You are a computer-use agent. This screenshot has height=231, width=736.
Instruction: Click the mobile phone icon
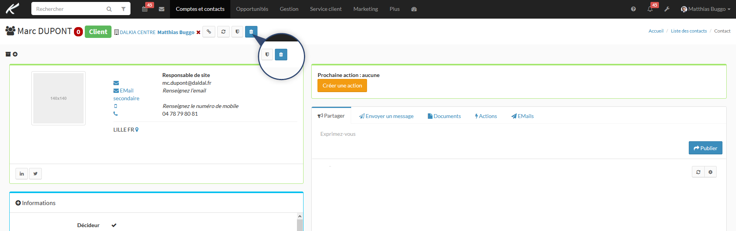click(x=115, y=106)
